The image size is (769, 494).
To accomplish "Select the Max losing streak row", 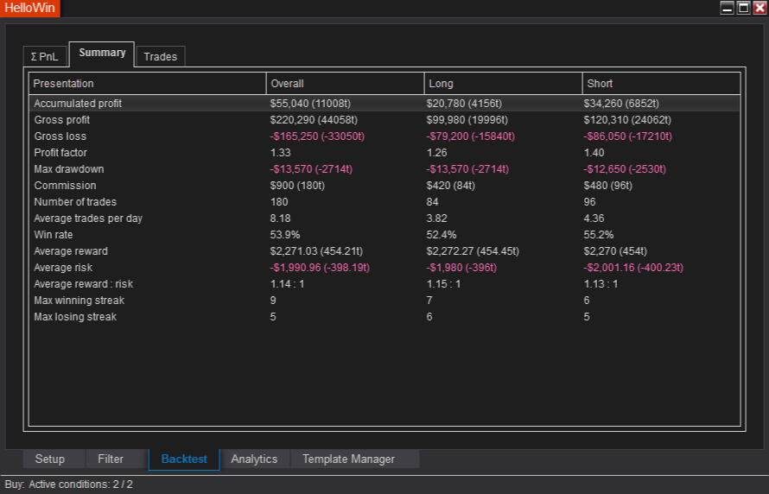I will [x=75, y=317].
